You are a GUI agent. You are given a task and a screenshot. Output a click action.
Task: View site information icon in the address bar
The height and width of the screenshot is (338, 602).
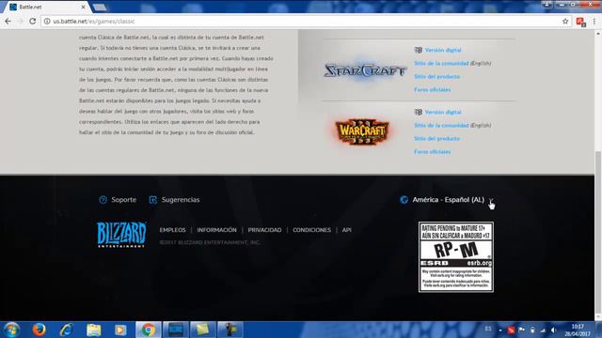coord(47,22)
